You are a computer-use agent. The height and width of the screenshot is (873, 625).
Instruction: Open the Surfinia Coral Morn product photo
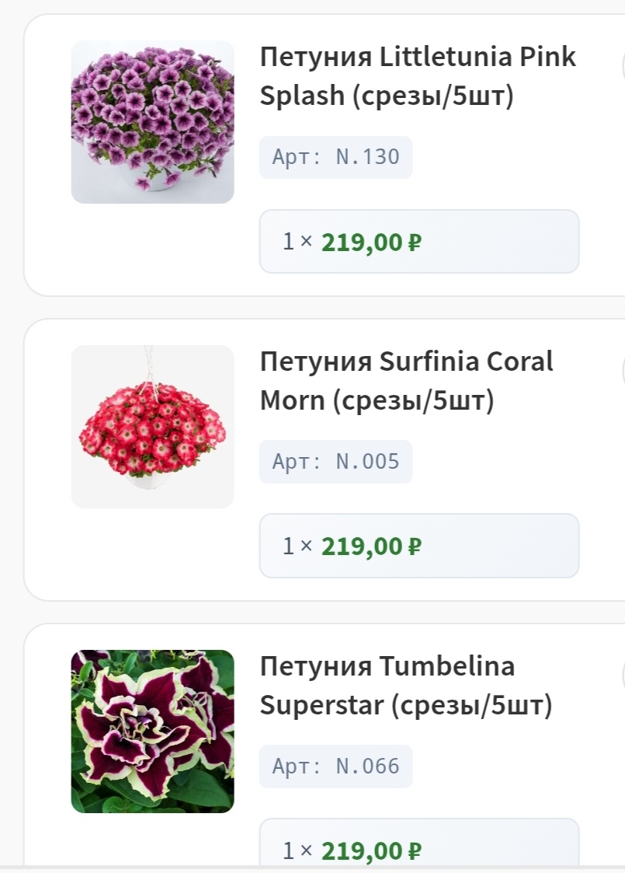(152, 427)
